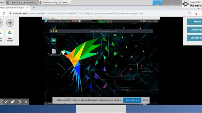Open the Menu button in bottom panel
Viewport: 202px width, 113px height.
click(48, 104)
